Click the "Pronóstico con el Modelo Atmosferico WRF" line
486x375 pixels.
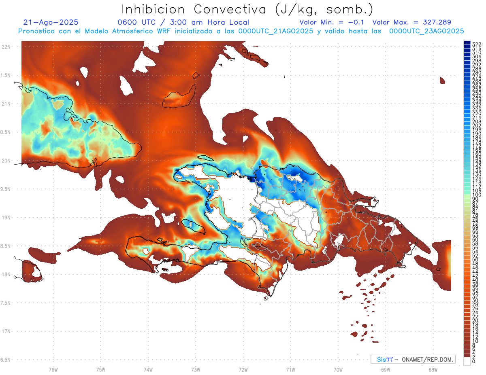[241, 31]
